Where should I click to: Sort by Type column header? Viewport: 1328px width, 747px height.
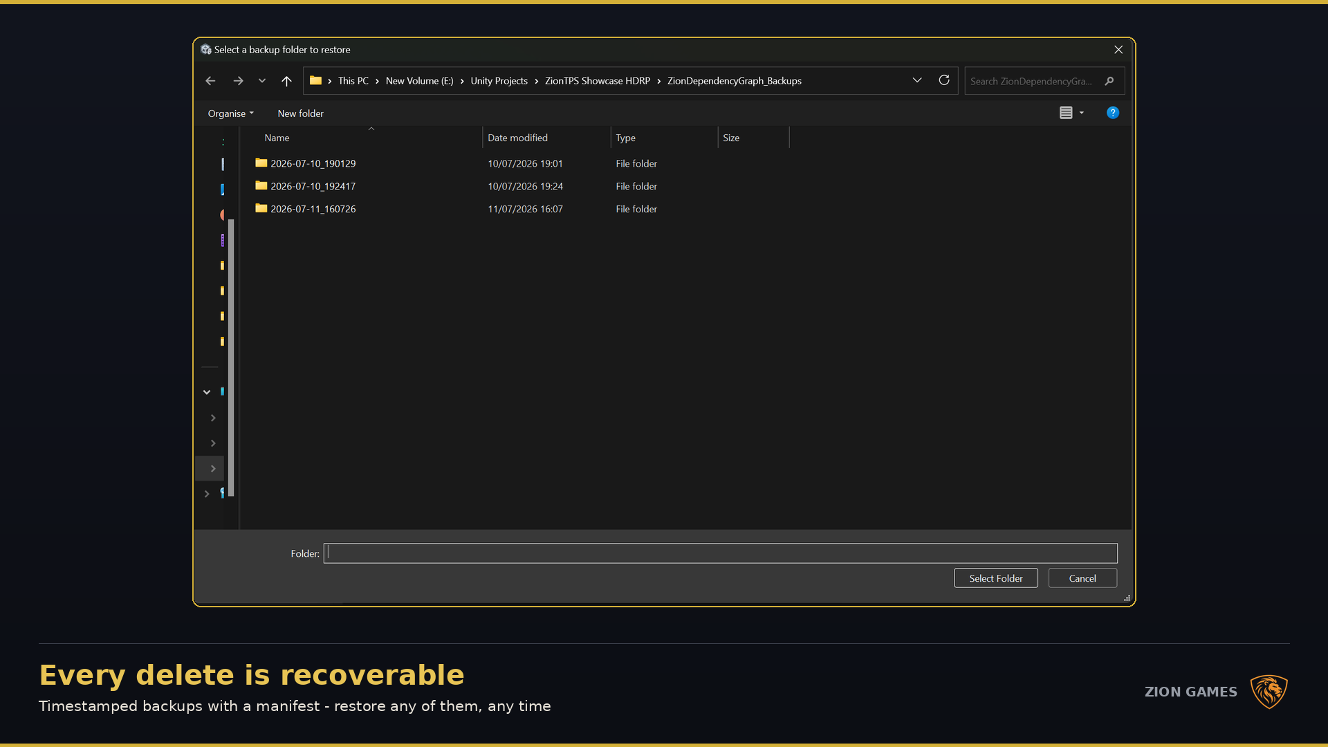tap(625, 138)
